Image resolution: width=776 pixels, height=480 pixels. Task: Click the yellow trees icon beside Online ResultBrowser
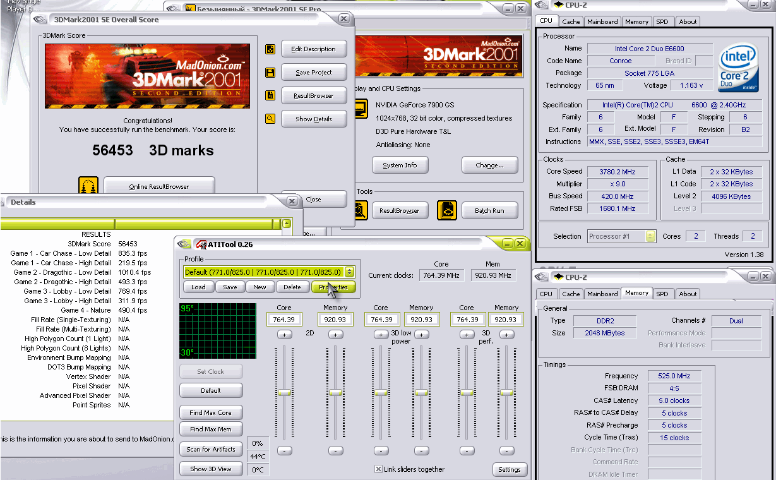coord(88,185)
